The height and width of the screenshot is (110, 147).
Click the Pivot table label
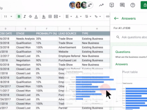130,72
